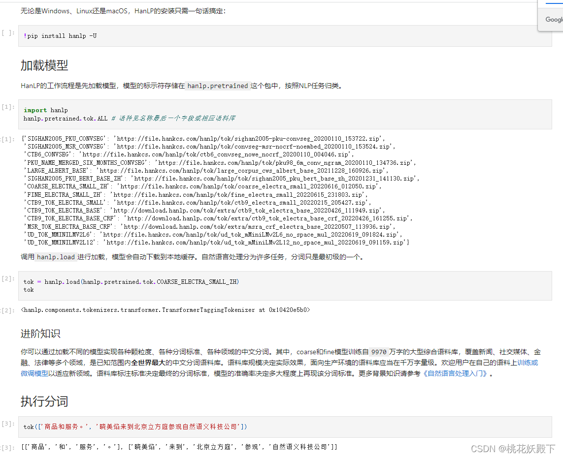
Task: Click the SIGHAN2005_PKU_BERT_BASE_ZH output line
Action: click(x=222, y=178)
